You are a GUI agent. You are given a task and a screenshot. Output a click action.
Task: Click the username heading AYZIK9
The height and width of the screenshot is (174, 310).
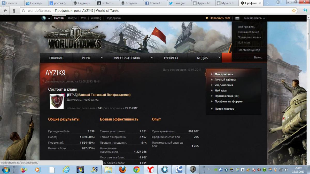point(55,73)
